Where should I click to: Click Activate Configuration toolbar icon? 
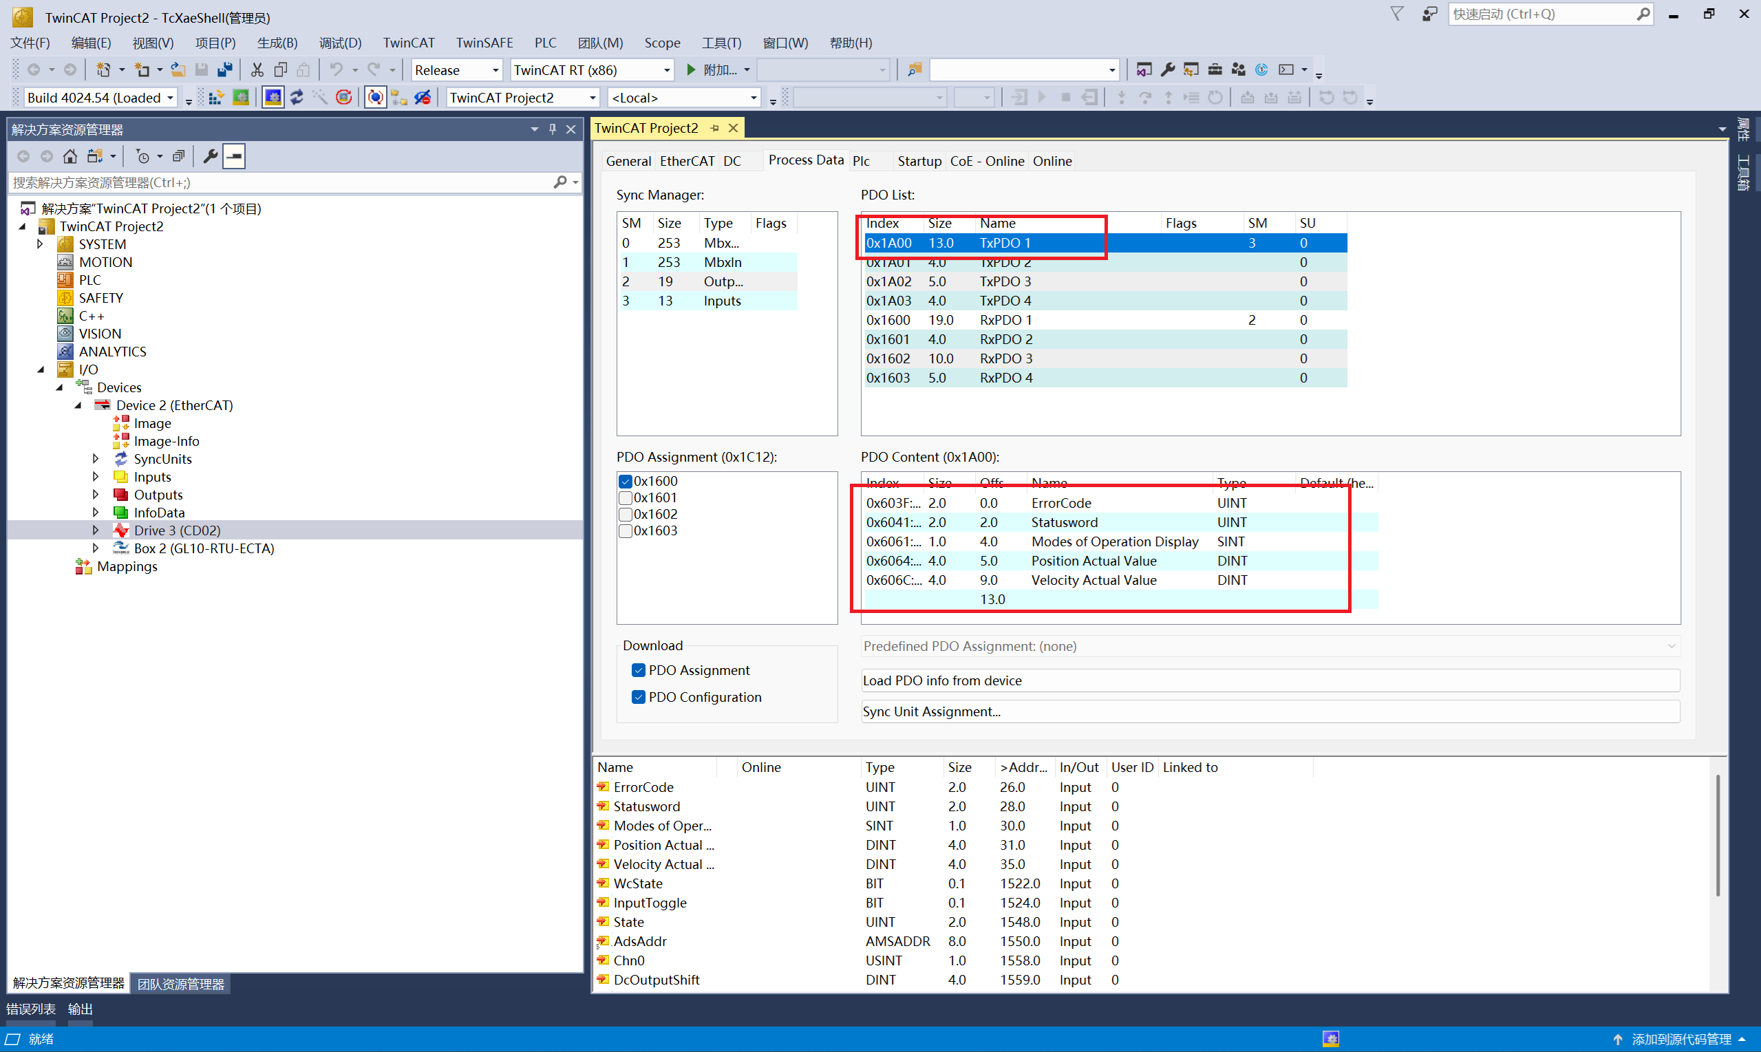(x=217, y=97)
